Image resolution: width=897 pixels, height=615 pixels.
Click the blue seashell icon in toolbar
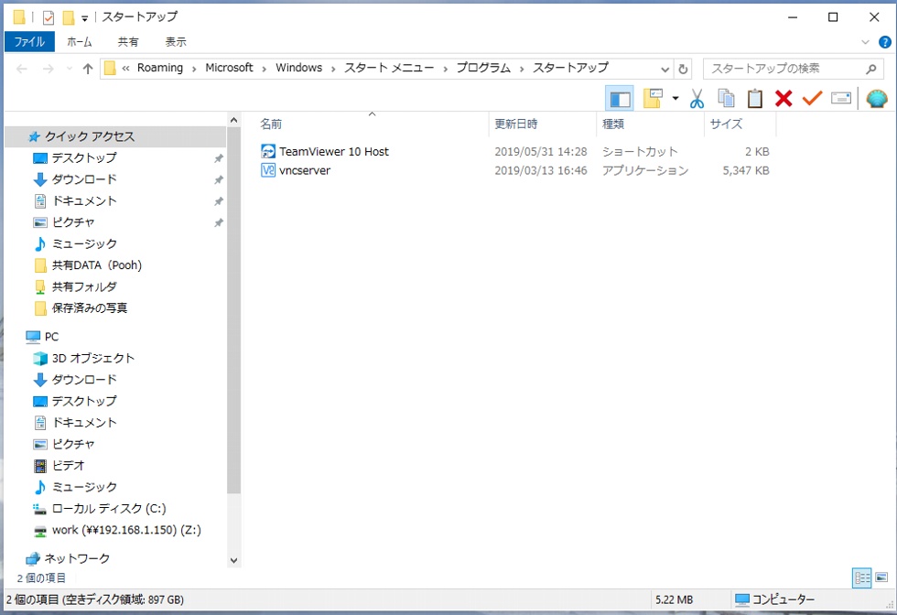pyautogui.click(x=877, y=98)
